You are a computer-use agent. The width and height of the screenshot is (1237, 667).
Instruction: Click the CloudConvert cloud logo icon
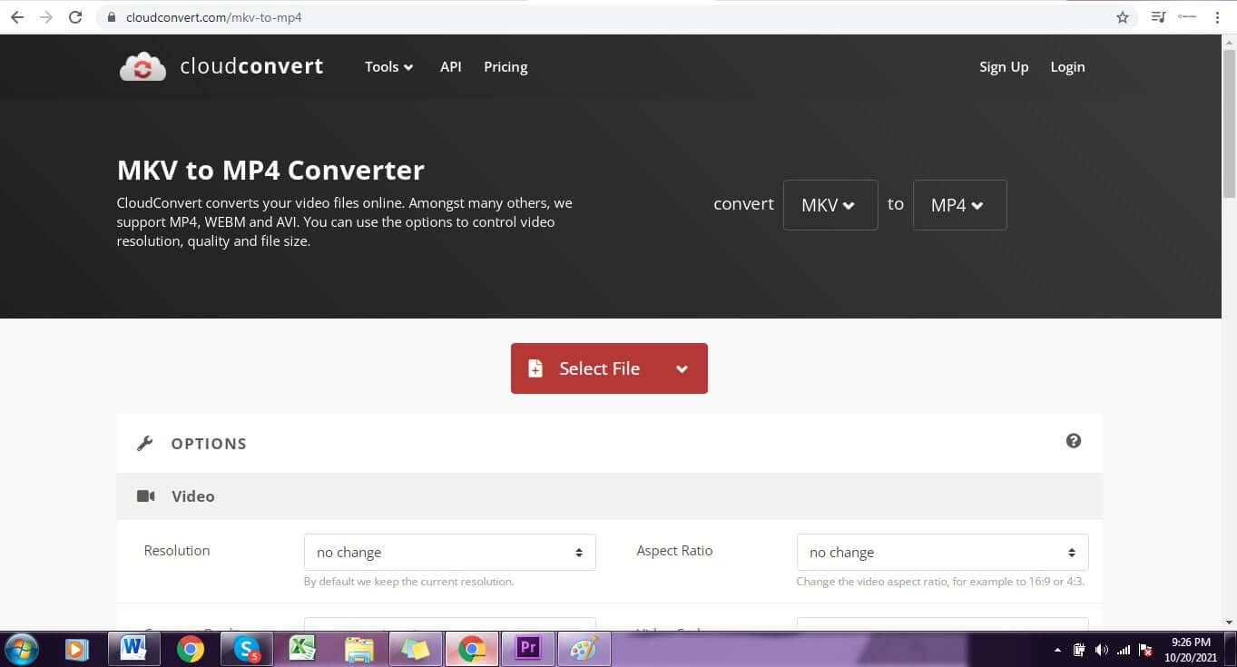[142, 67]
